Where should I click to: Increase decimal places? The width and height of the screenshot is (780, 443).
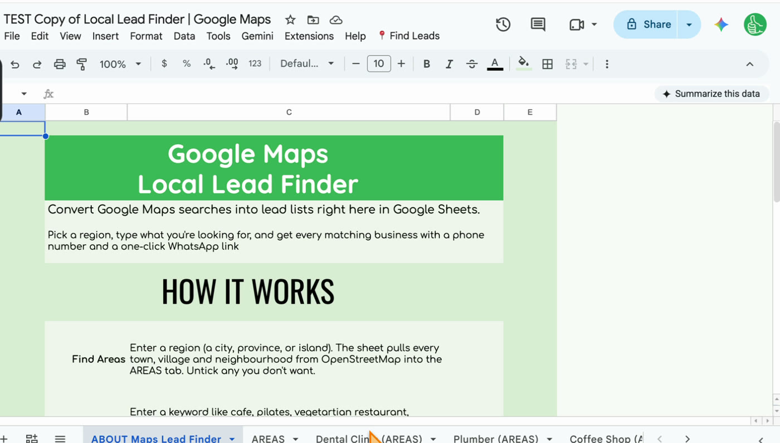point(232,64)
